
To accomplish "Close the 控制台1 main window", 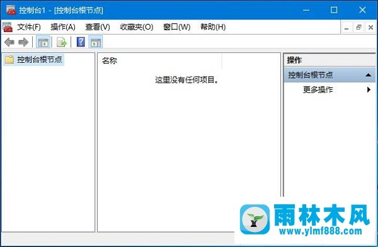I will coord(362,10).
